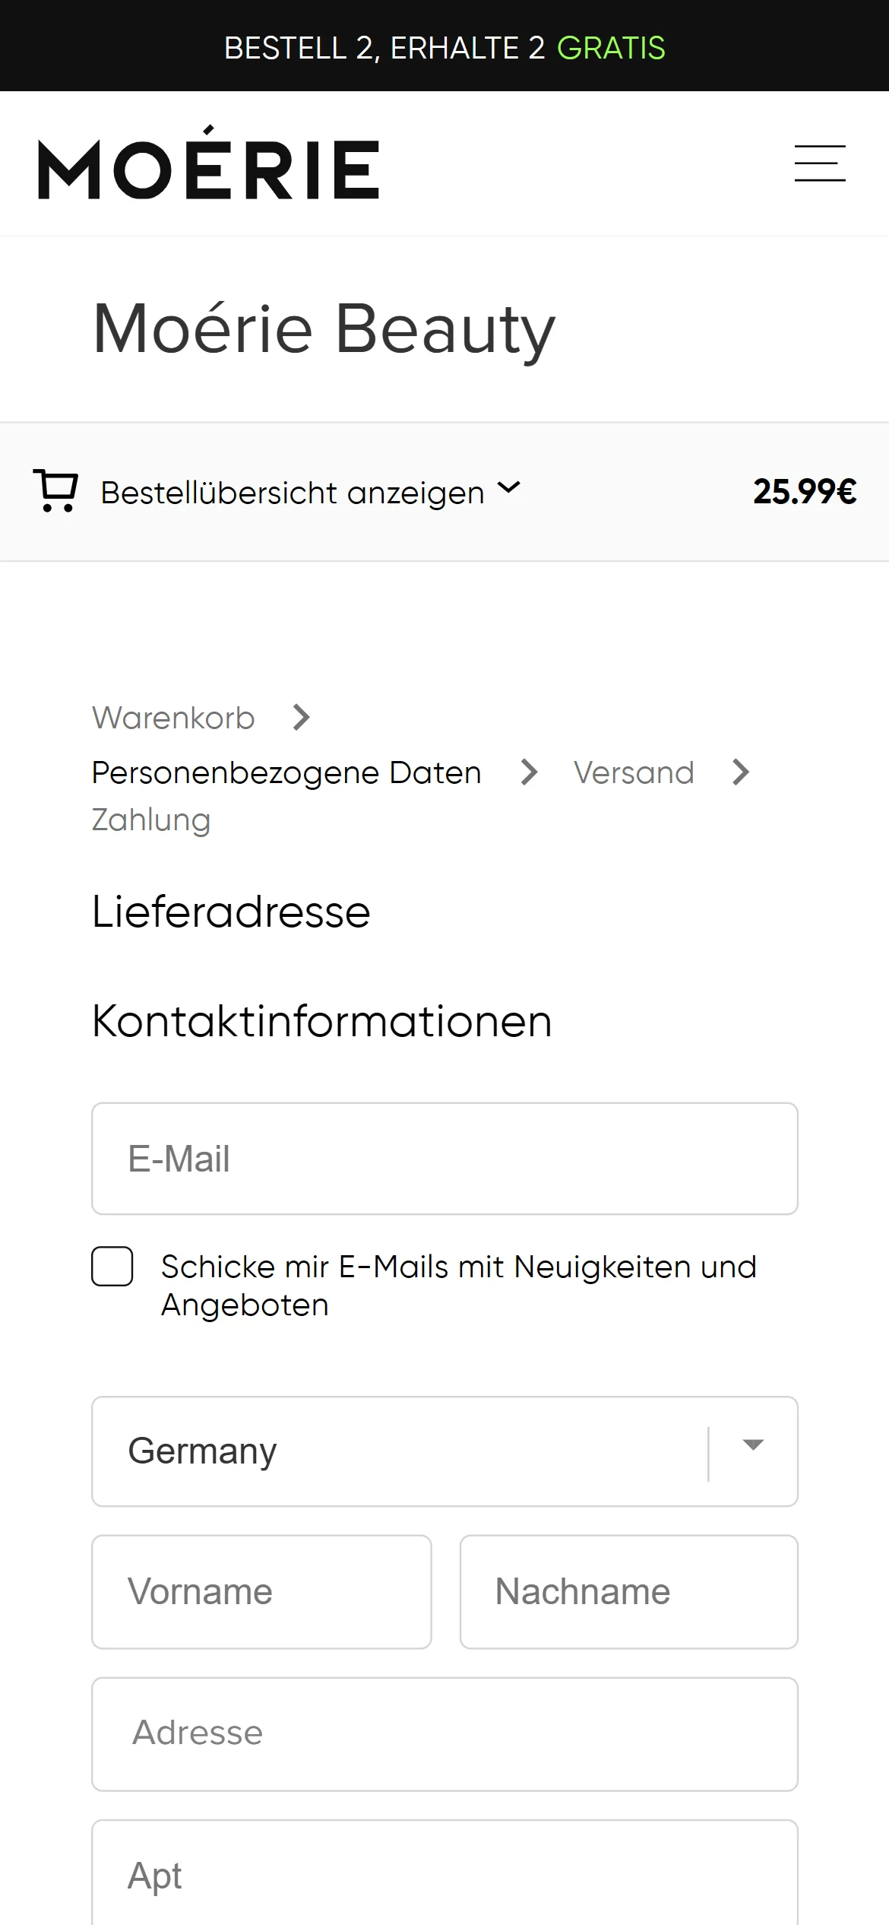Focus the Vorname input field
This screenshot has width=889, height=1925.
coord(261,1591)
